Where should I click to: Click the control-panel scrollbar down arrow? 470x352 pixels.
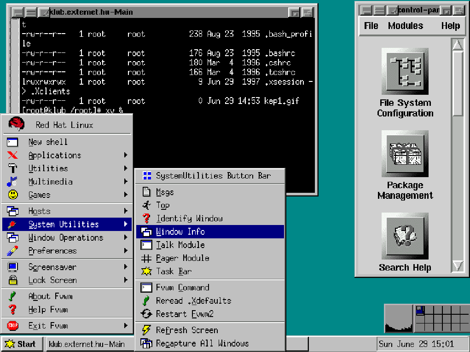(x=458, y=265)
